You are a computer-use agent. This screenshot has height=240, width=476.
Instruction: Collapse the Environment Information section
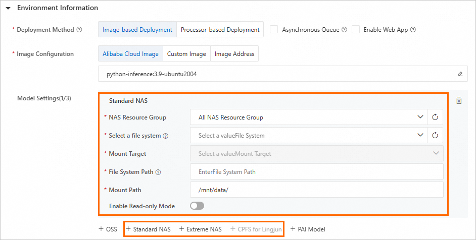(x=8, y=8)
